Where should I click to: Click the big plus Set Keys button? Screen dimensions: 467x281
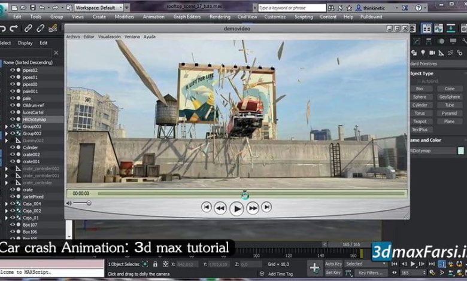click(x=314, y=268)
